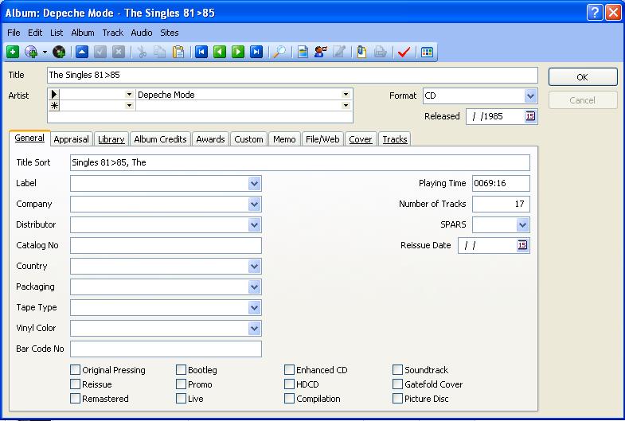Click the title bar help question icon
The image size is (625, 421).
(594, 13)
